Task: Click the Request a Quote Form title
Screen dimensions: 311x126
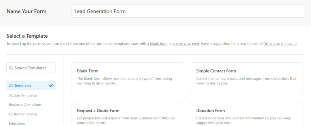Action: click(x=98, y=111)
